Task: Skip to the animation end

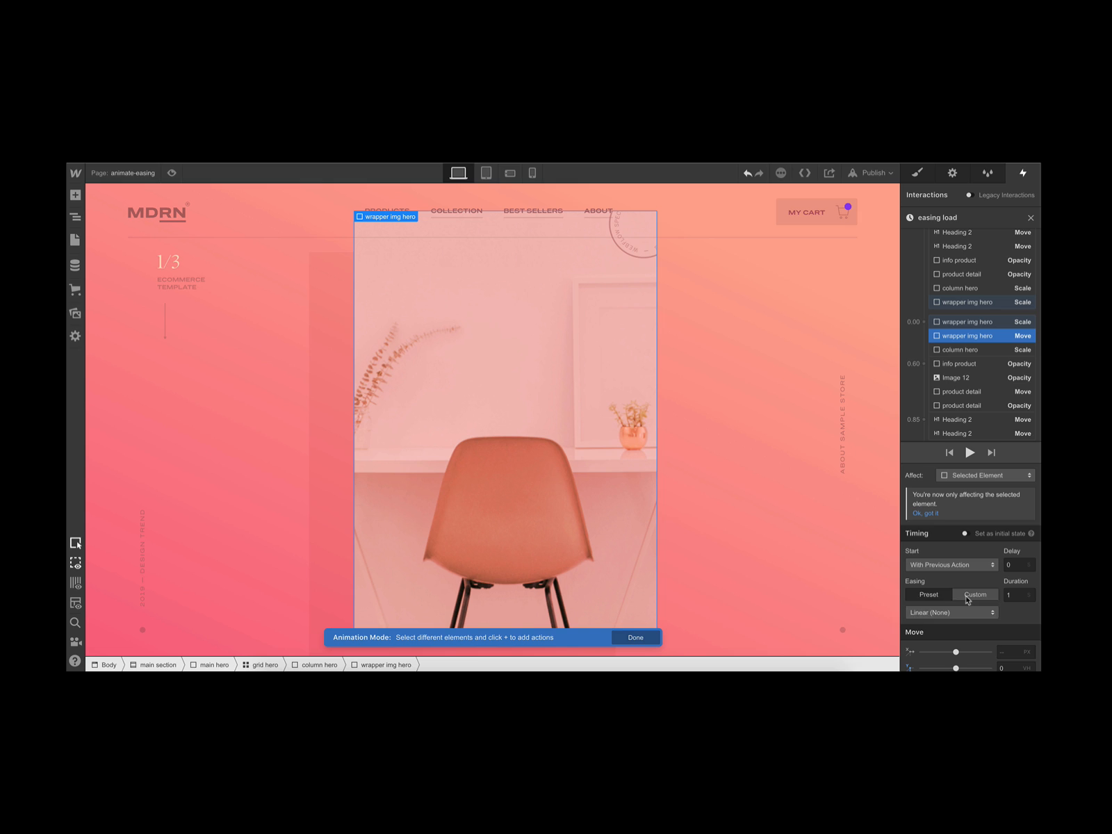Action: point(992,452)
